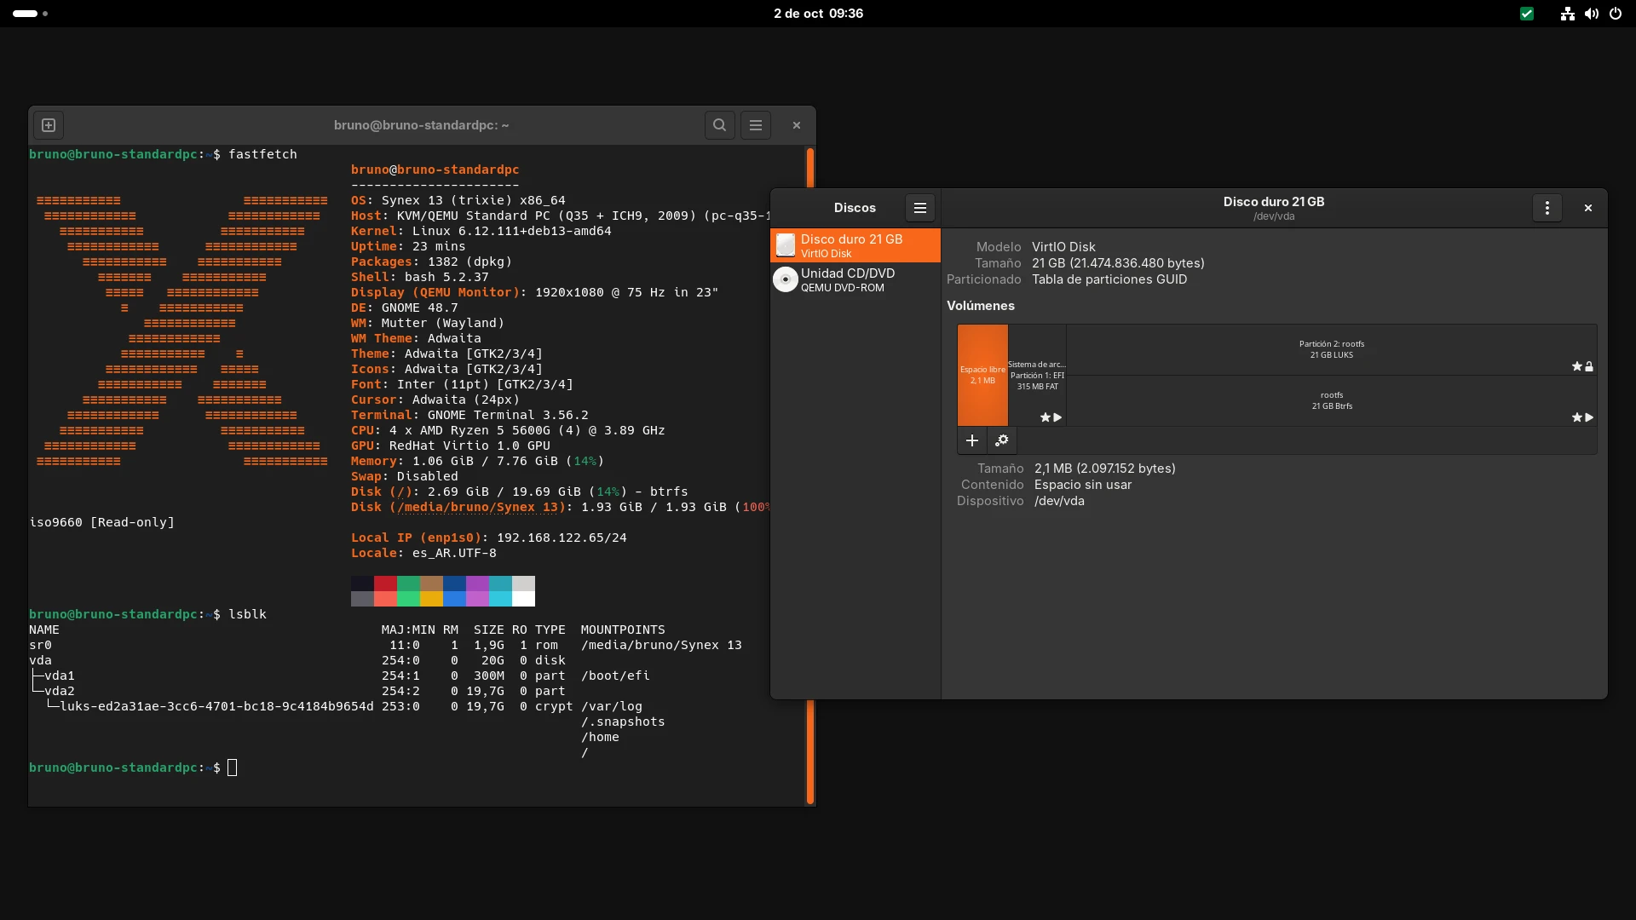Click the Local IP 192.168.122.65/24 value
This screenshot has width=1636, height=920.
[562, 538]
